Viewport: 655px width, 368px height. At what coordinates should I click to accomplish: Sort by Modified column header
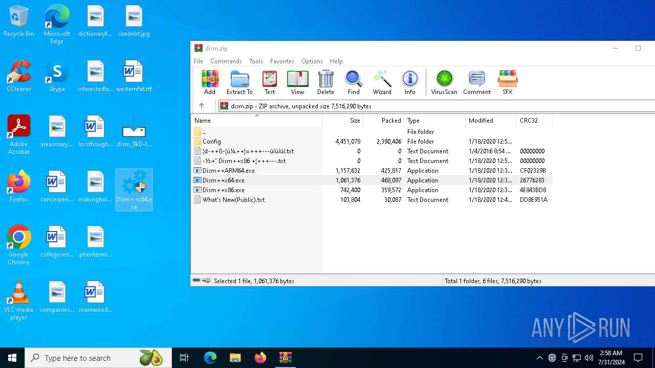(491, 121)
